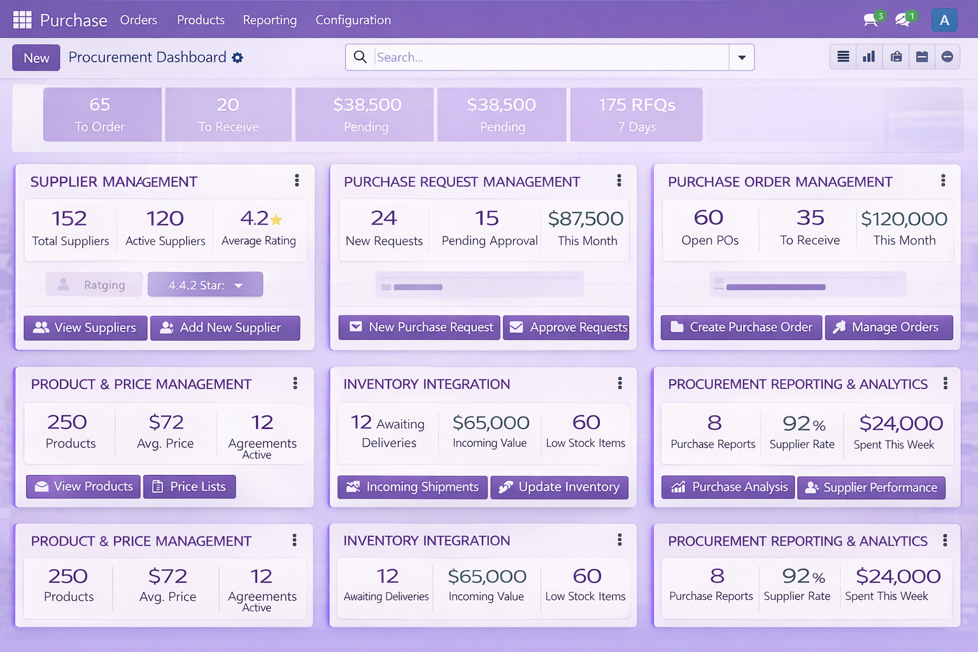Open the Configuration menu
978x652 pixels.
[353, 20]
